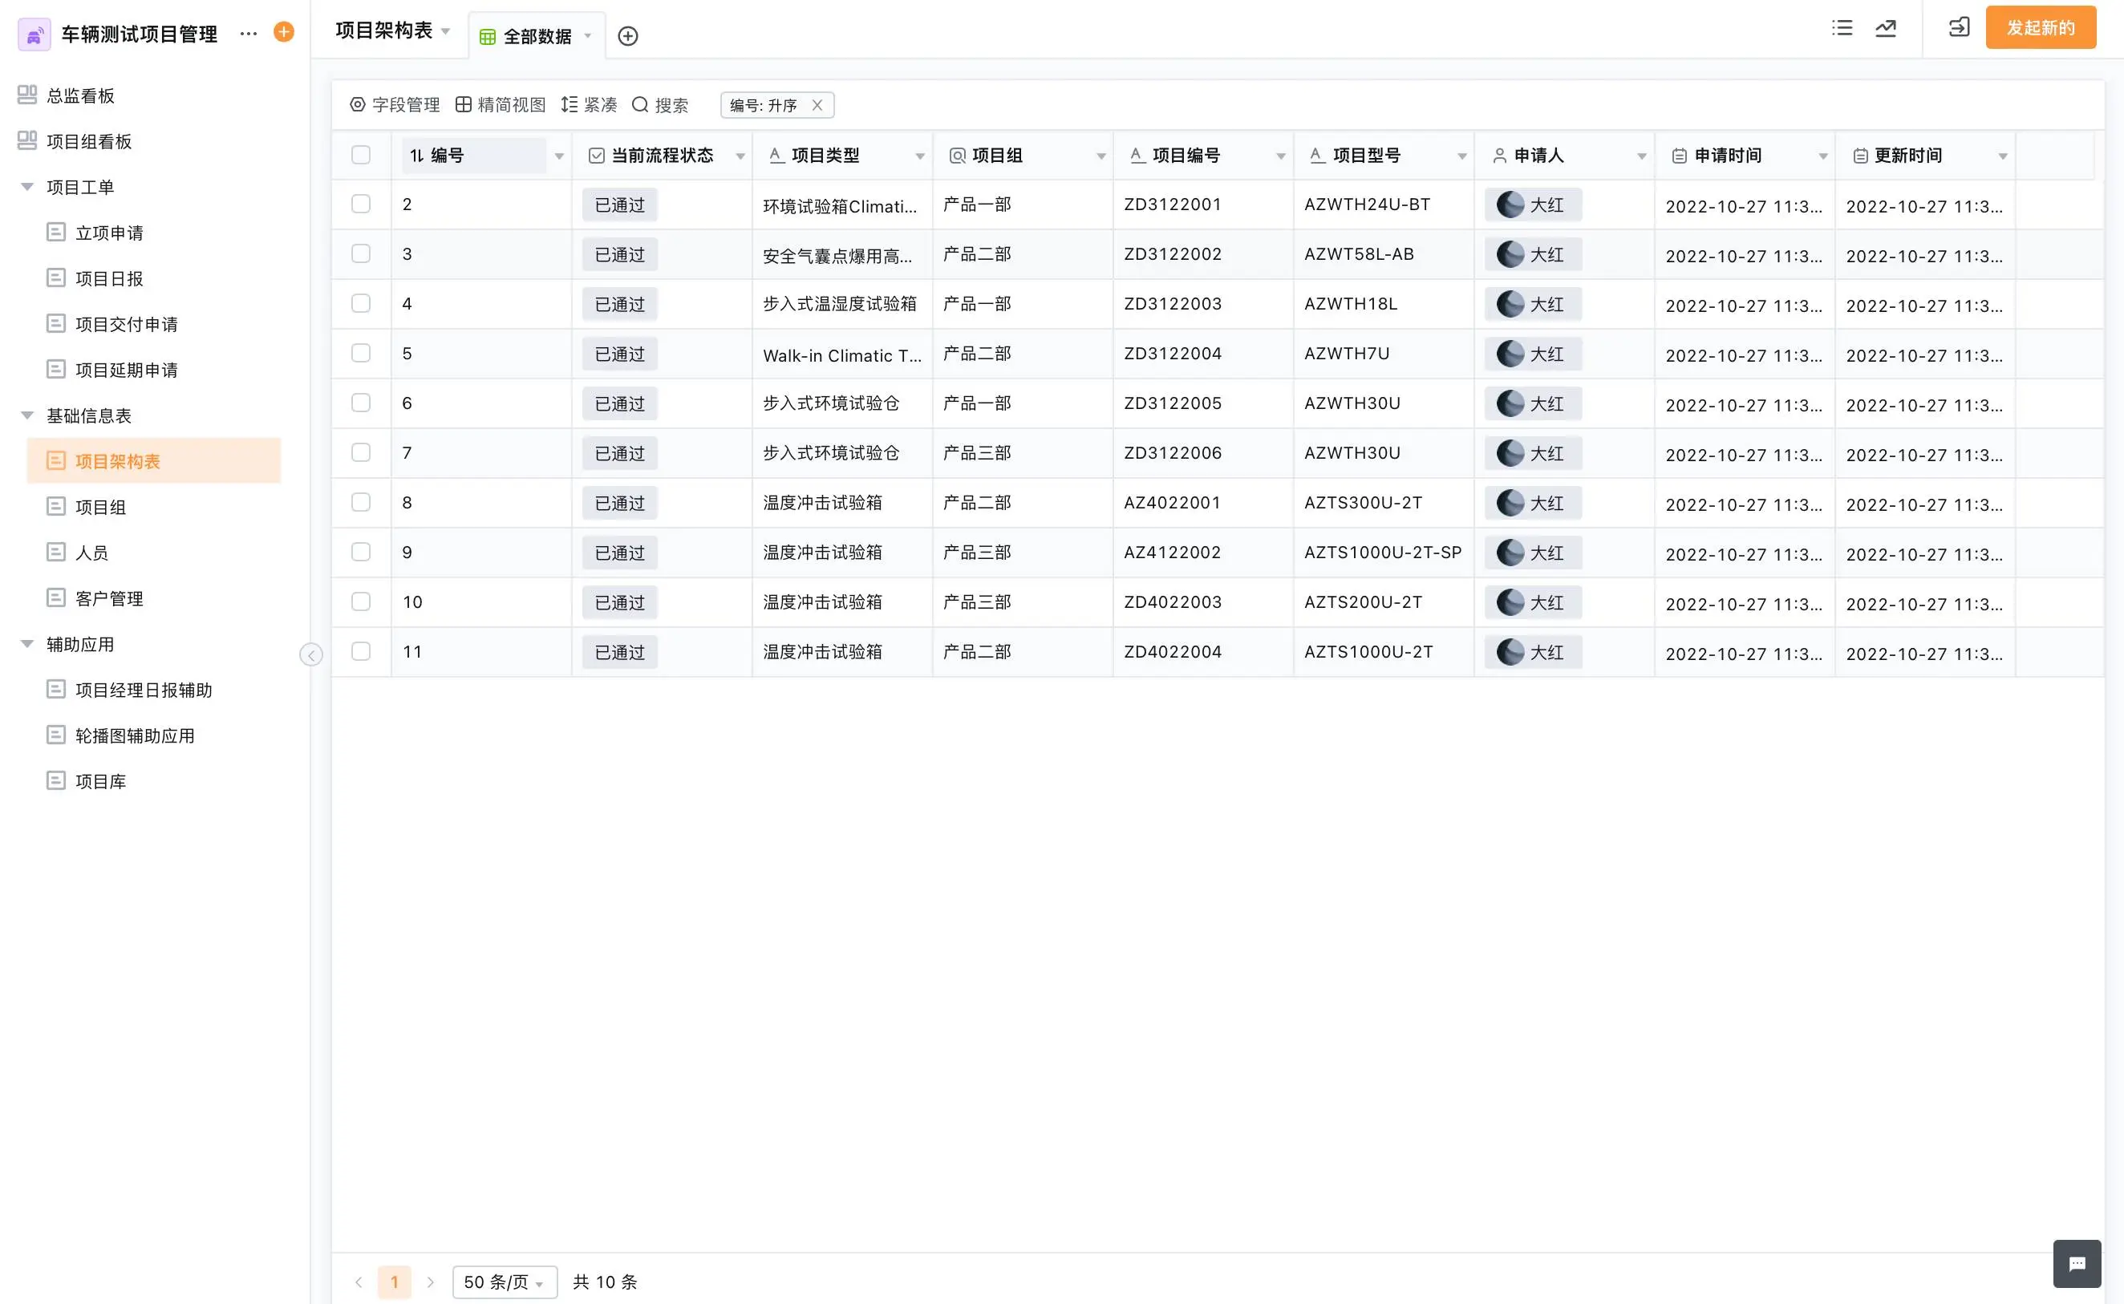
Task: Open 更新时间 column dropdown arrow
Action: tap(2003, 156)
